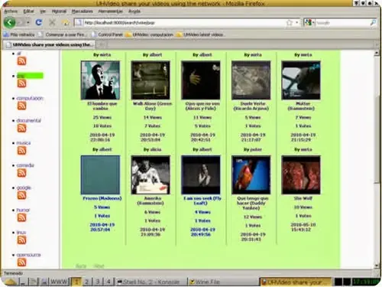Open the El hombre que cambia video thumbnail
Viewport: 382px width, 287px height.
click(100, 80)
